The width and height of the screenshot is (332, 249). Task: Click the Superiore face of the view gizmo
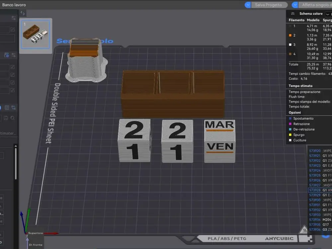(x=36, y=233)
